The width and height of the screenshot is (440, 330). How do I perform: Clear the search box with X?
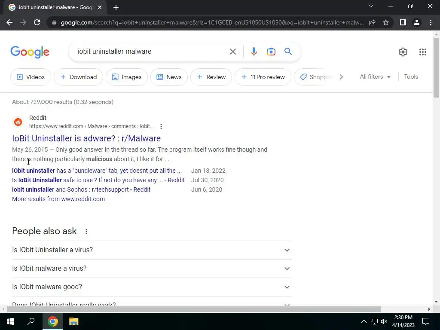(x=232, y=52)
